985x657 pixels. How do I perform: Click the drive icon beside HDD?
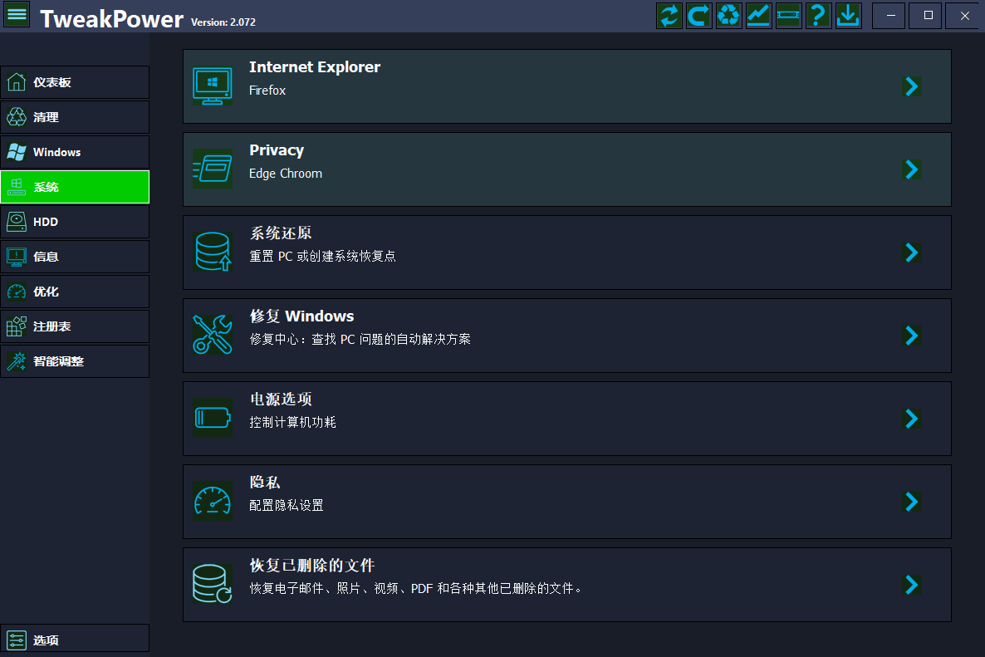[17, 222]
